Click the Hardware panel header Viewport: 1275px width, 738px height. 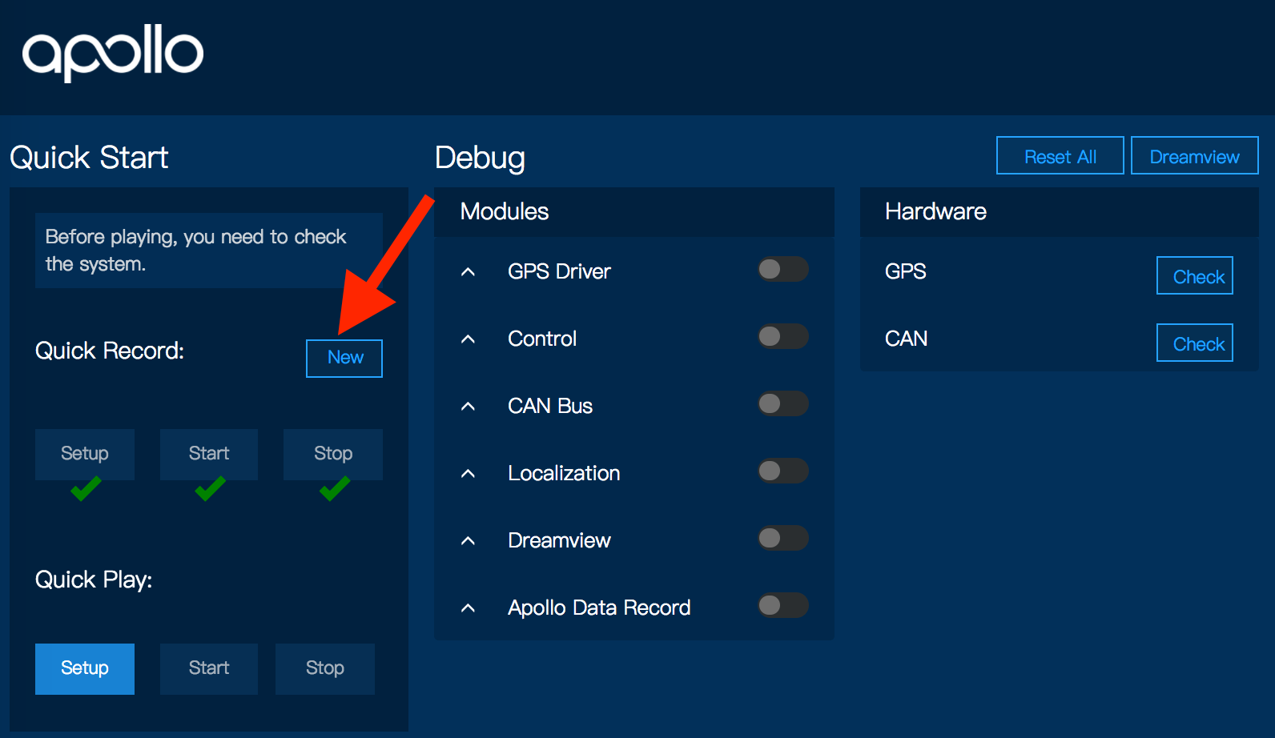tap(1060, 212)
